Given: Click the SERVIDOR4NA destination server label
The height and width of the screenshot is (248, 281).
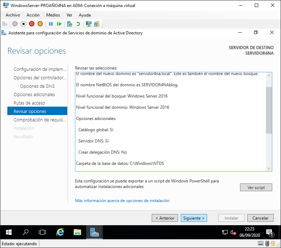Looking at the screenshot, I should pyautogui.click(x=259, y=53).
